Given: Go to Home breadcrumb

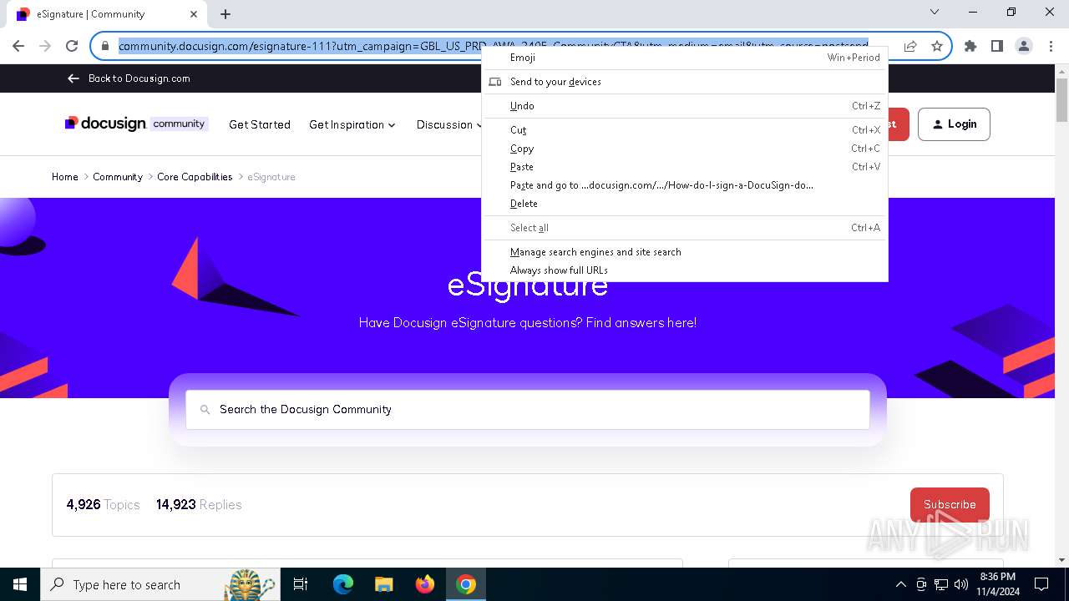Looking at the screenshot, I should (x=65, y=177).
